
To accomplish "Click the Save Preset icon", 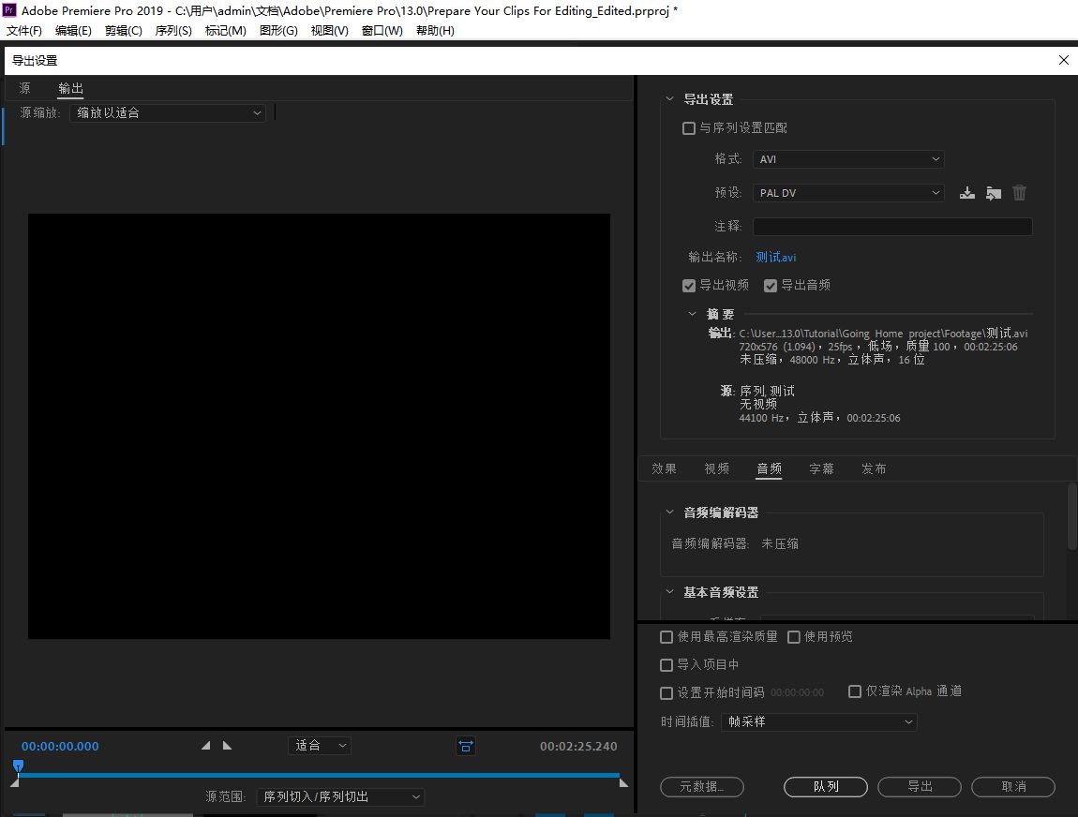I will tap(966, 193).
